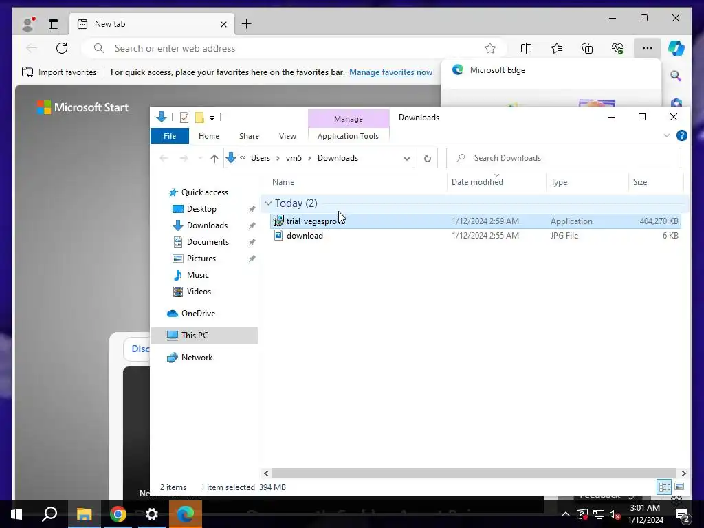The width and height of the screenshot is (704, 528).
Task: Select Documents in navigation pane
Action: pyautogui.click(x=208, y=241)
